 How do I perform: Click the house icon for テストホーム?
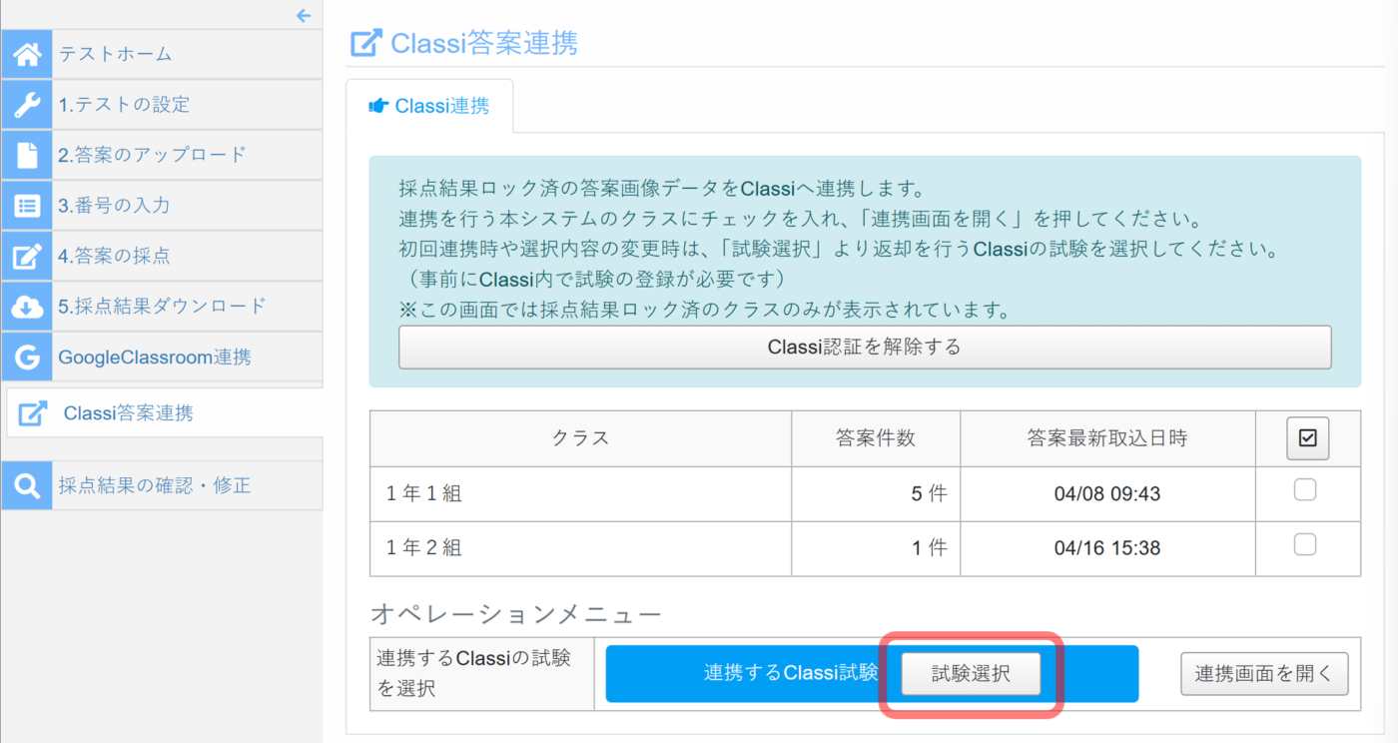[27, 54]
